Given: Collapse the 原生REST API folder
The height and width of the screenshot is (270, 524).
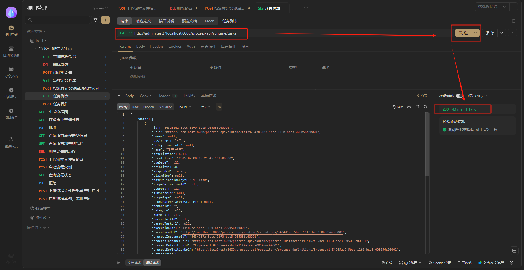Looking at the screenshot, I should click(35, 49).
